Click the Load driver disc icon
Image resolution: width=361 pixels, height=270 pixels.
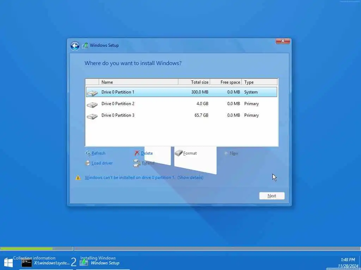(x=88, y=163)
